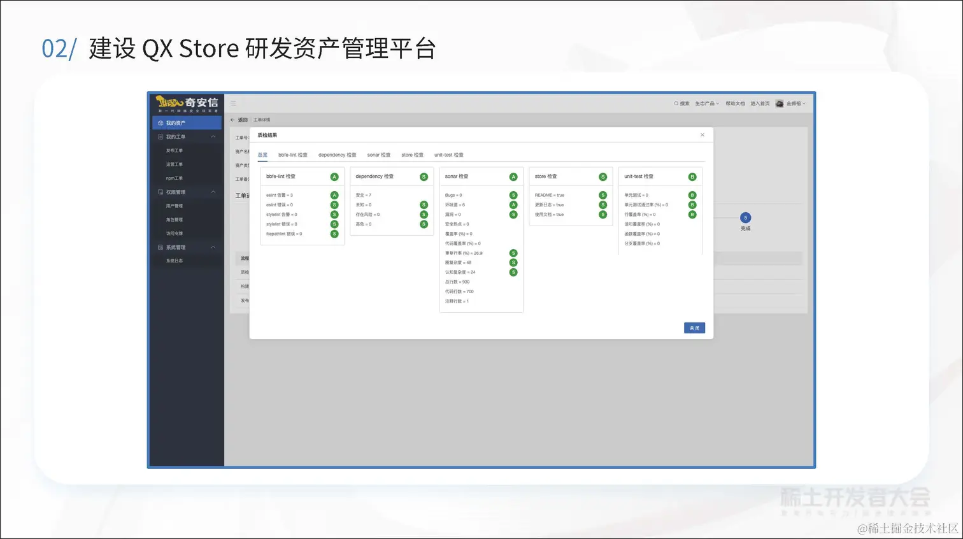Switch to the bbfe-lint 检查 tab
This screenshot has height=539, width=963.
[x=293, y=155]
